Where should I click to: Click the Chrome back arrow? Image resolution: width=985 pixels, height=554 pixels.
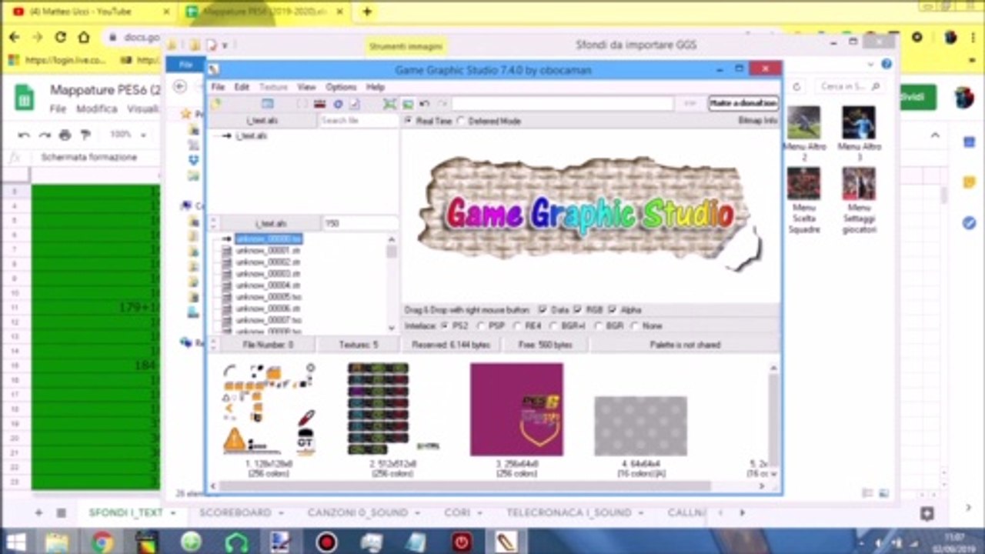tap(15, 37)
